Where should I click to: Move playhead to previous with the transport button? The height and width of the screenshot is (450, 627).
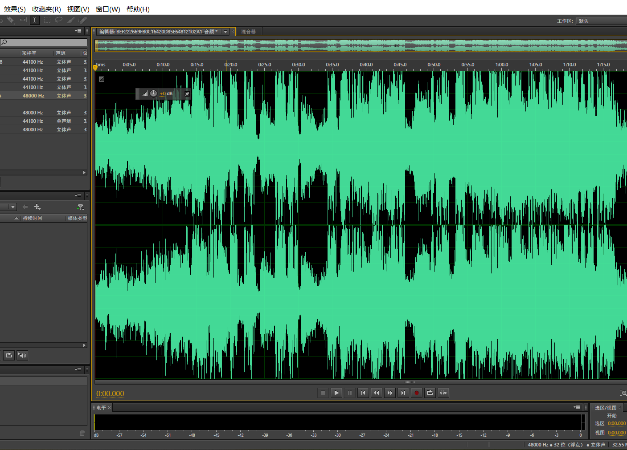363,393
